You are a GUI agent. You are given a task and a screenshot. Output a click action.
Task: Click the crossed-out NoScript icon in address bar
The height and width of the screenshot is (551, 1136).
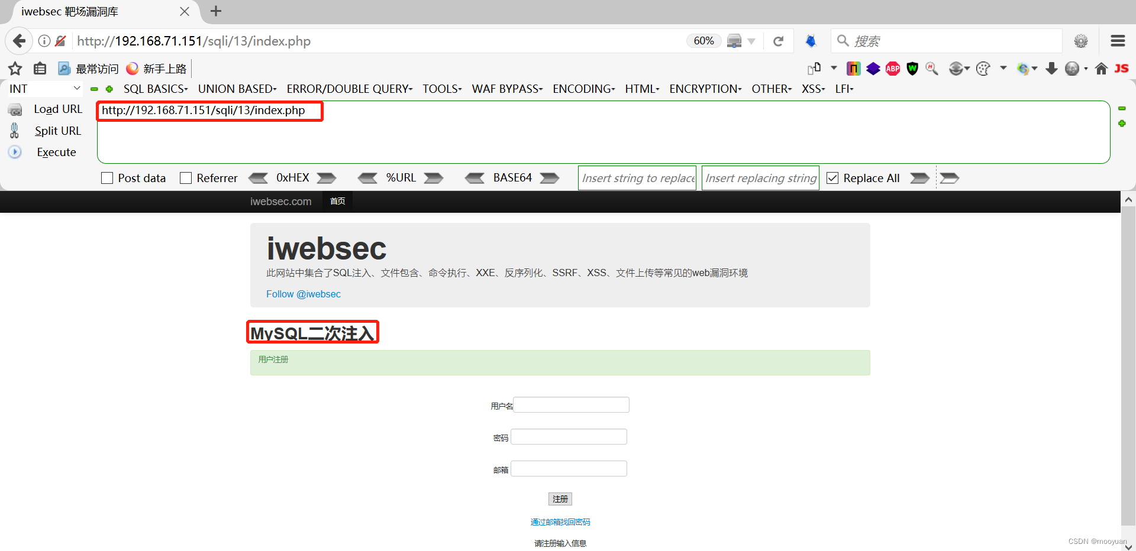pos(60,41)
